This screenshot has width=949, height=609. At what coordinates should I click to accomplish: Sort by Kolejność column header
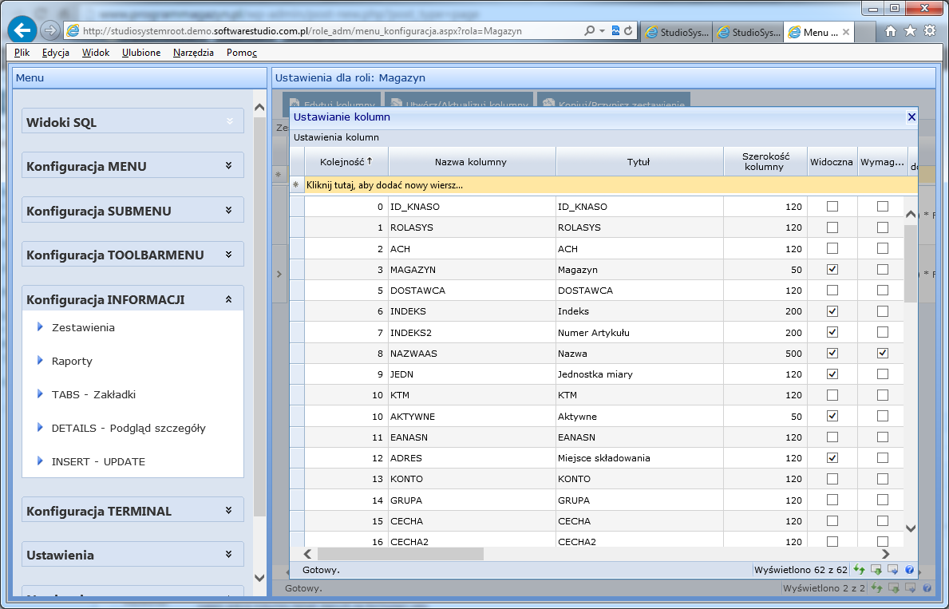coord(346,162)
